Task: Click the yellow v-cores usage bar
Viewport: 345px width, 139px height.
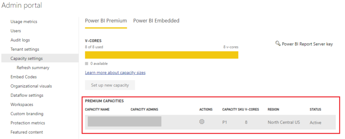Action: tap(161, 55)
